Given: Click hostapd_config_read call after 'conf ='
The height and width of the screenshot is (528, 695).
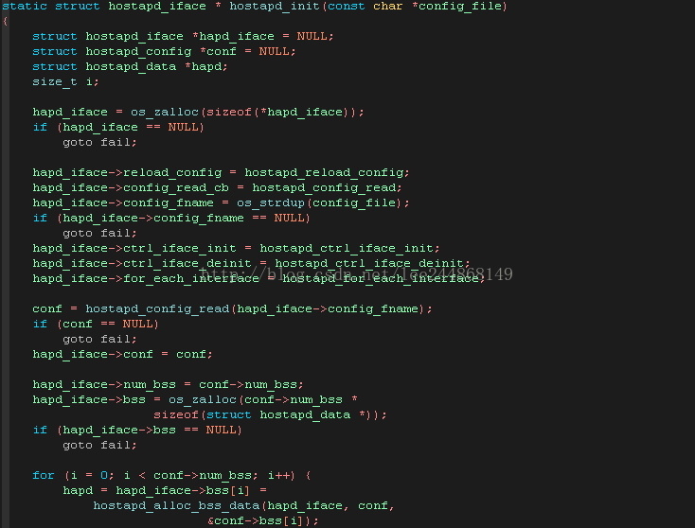Looking at the screenshot, I should pos(255,308).
